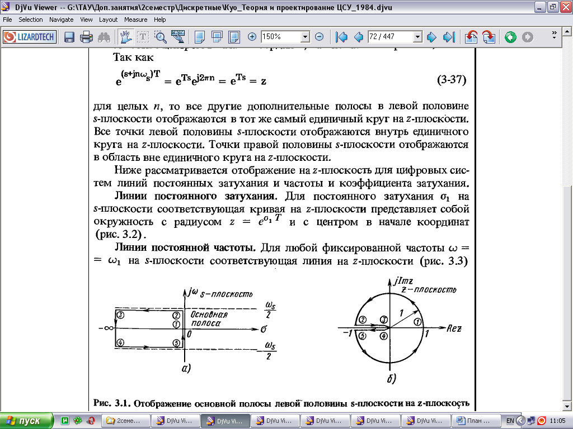Go to the next page
Screen dimensions: 573x429
(431, 37)
